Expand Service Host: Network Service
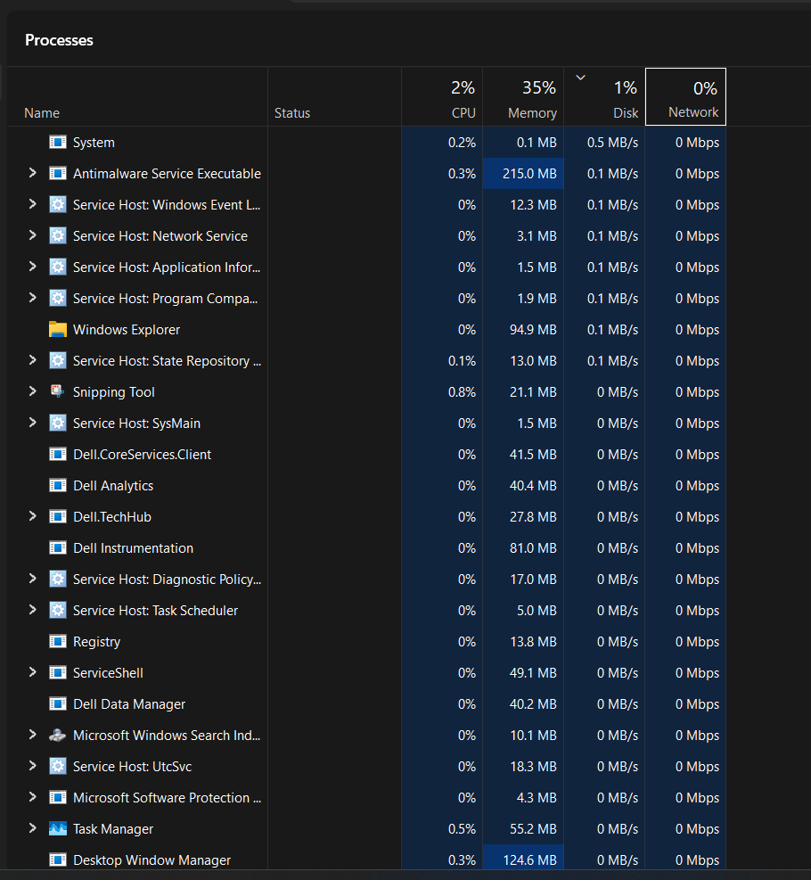The image size is (811, 880). click(33, 235)
